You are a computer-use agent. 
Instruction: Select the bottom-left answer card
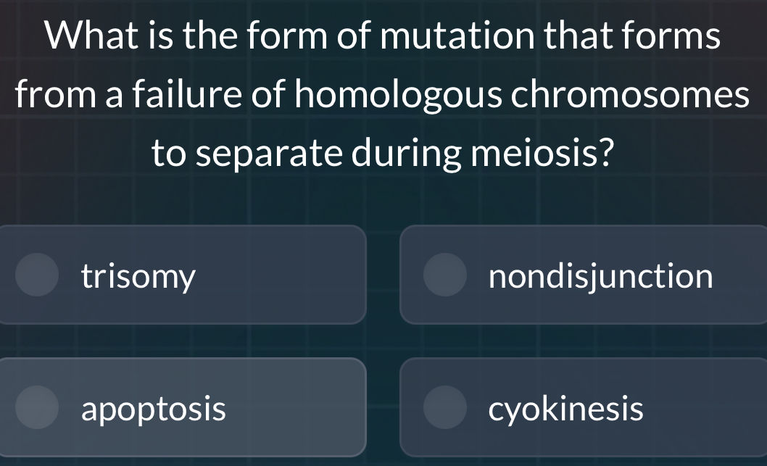click(181, 407)
